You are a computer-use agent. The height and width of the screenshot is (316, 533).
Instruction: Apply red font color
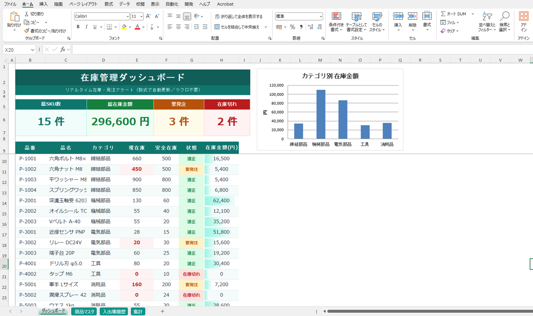[x=137, y=27]
